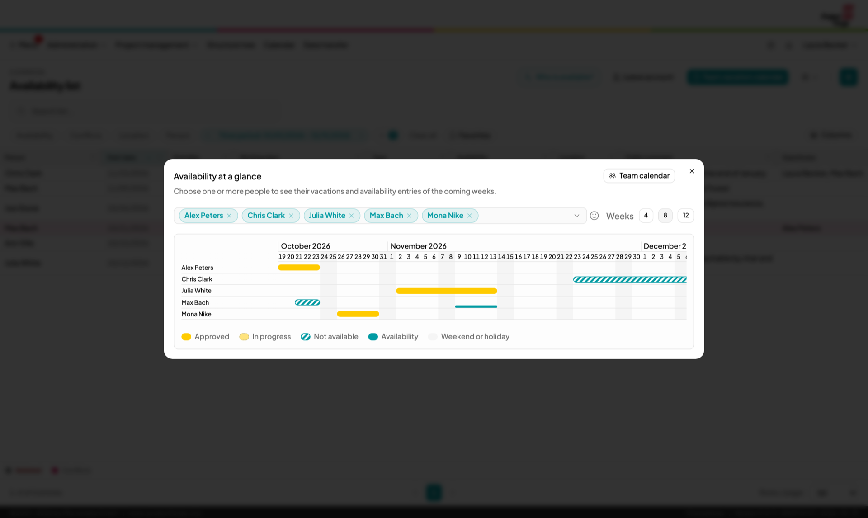Screen dimensions: 868x518
Task: Click the October 2026 month header
Action: 306,246
